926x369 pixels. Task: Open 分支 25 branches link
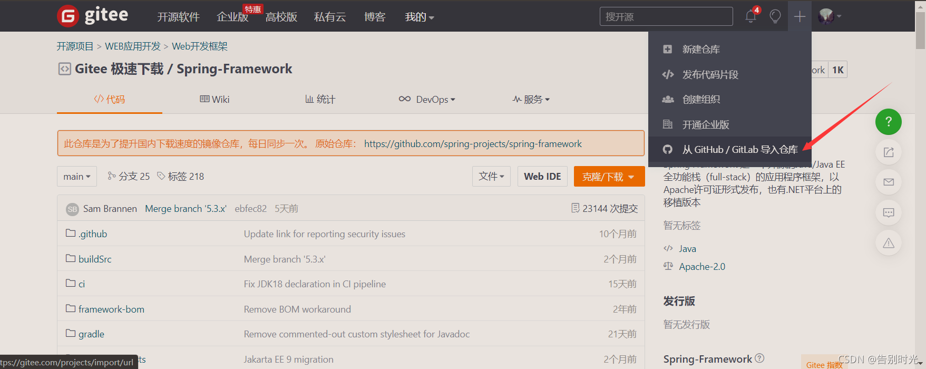[x=129, y=176]
